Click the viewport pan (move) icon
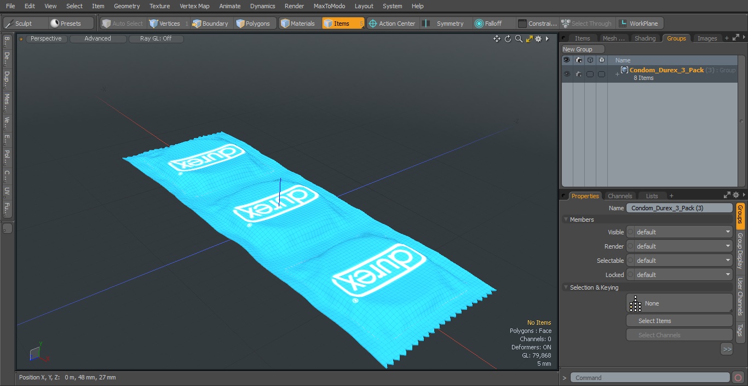The image size is (748, 386). click(x=497, y=39)
